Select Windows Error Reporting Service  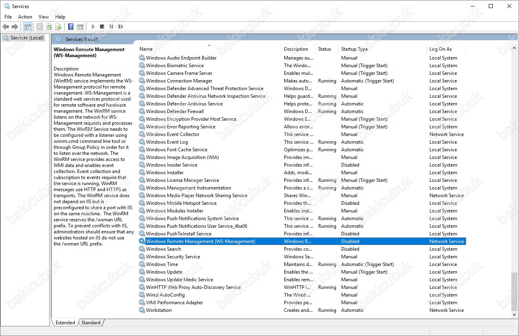coord(302,127)
